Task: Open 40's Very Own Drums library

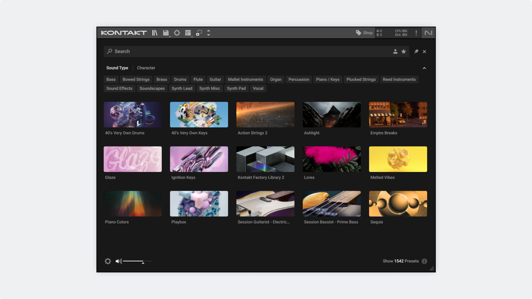Action: (133, 115)
